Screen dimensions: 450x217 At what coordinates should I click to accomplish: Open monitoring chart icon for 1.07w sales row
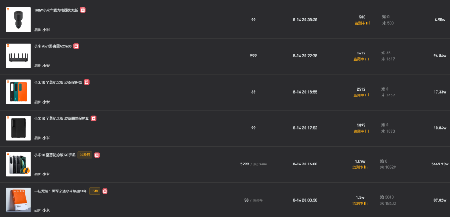click(366, 167)
